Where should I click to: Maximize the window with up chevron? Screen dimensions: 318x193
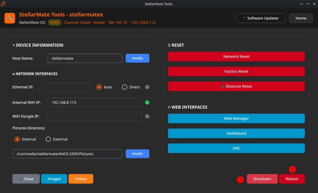308,4
